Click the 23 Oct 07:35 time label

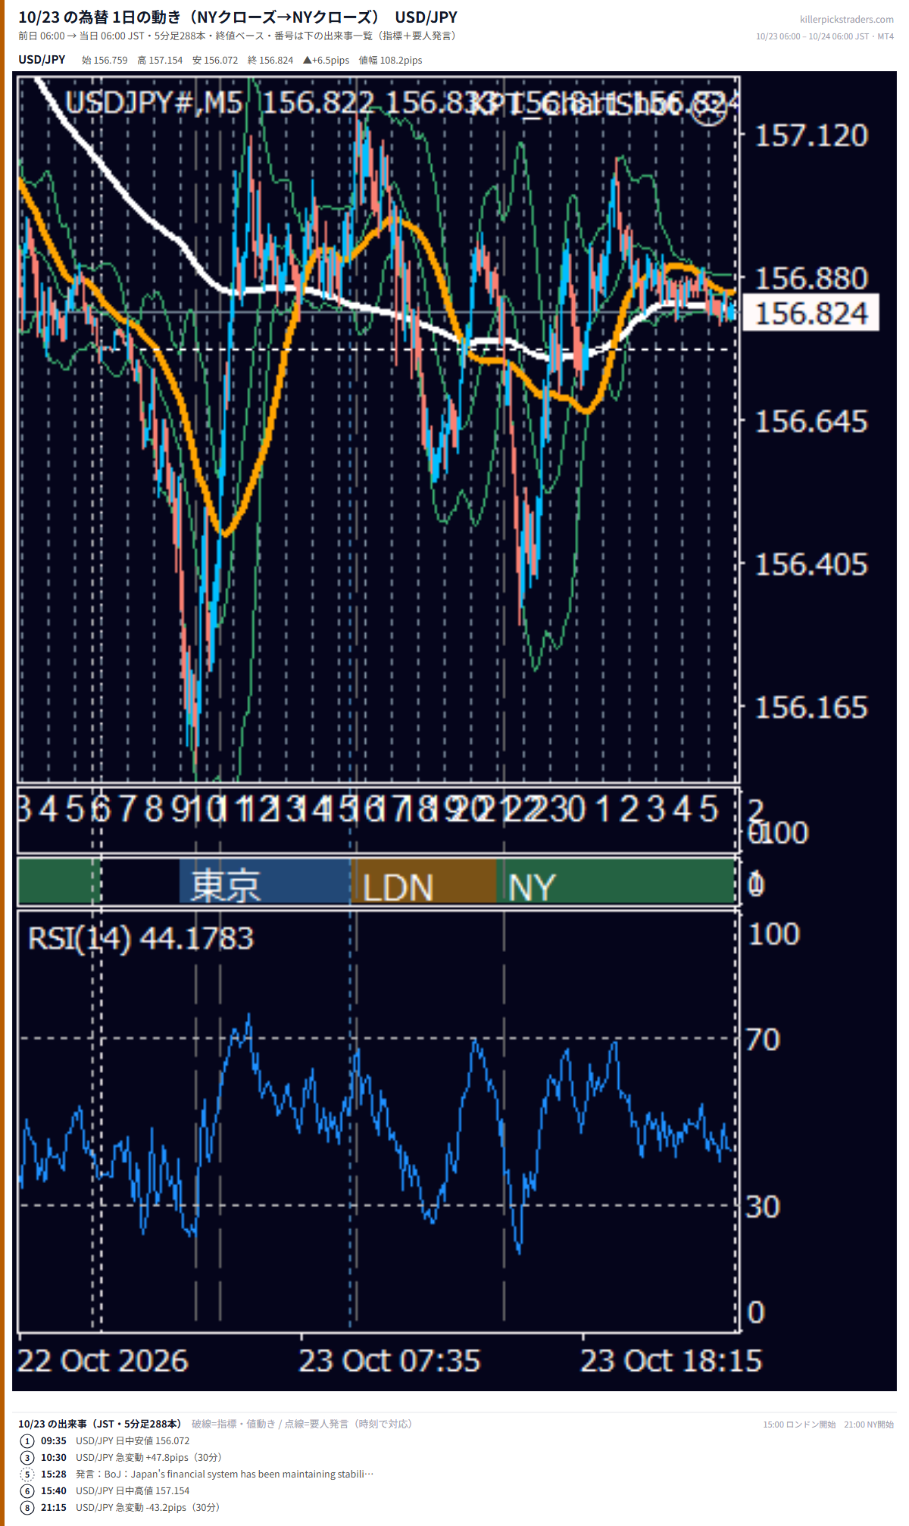click(x=389, y=1361)
